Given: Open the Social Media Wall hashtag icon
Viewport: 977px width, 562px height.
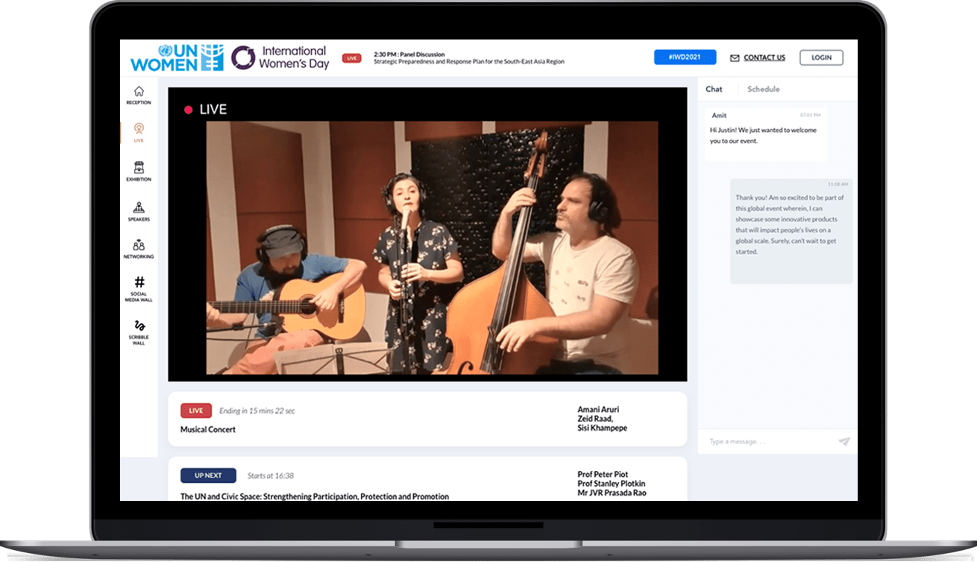Looking at the screenshot, I should coord(139,282).
